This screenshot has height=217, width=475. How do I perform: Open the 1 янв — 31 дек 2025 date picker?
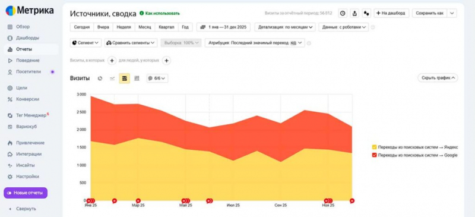(x=224, y=27)
